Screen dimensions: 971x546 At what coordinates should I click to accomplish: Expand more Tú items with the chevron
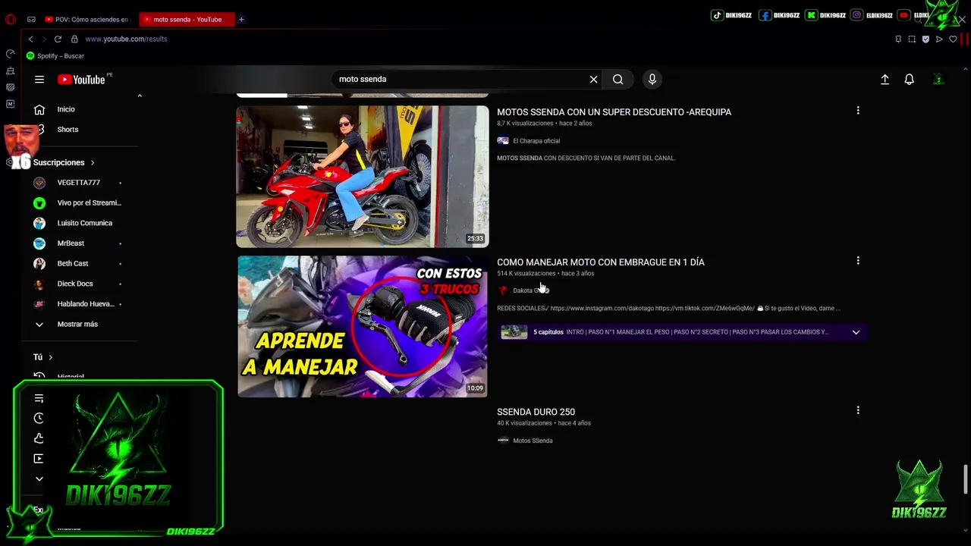[x=39, y=479]
